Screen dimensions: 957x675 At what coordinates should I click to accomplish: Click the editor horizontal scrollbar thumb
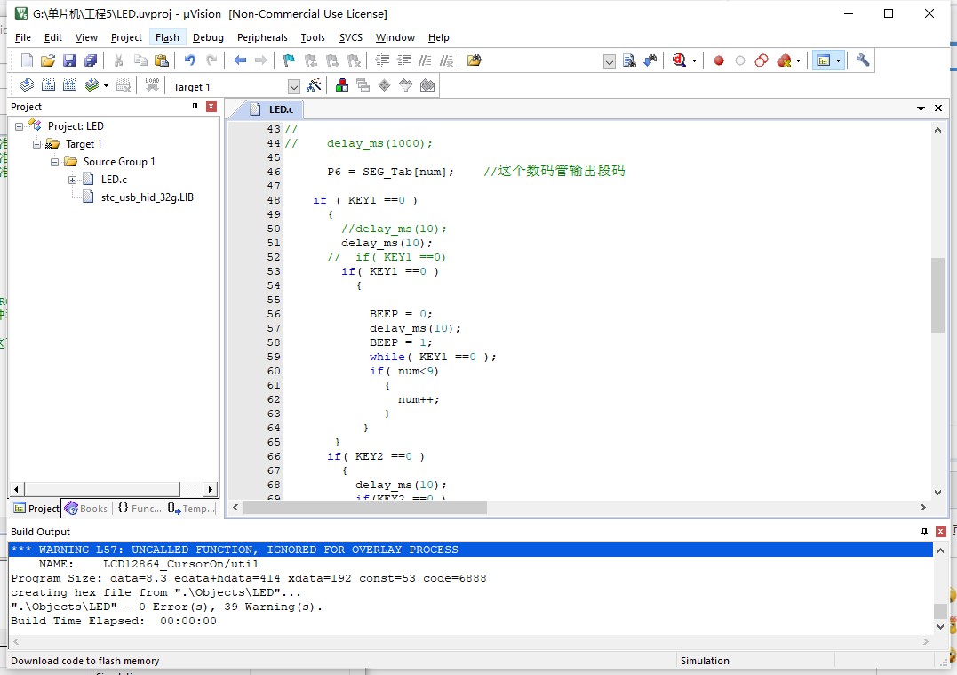point(365,507)
